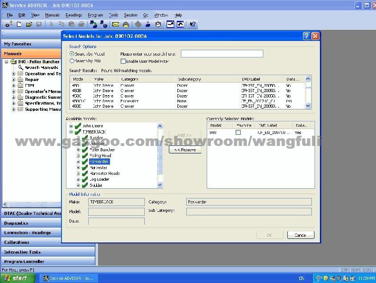Click the green checkmark beside John Deere

pos(78,126)
